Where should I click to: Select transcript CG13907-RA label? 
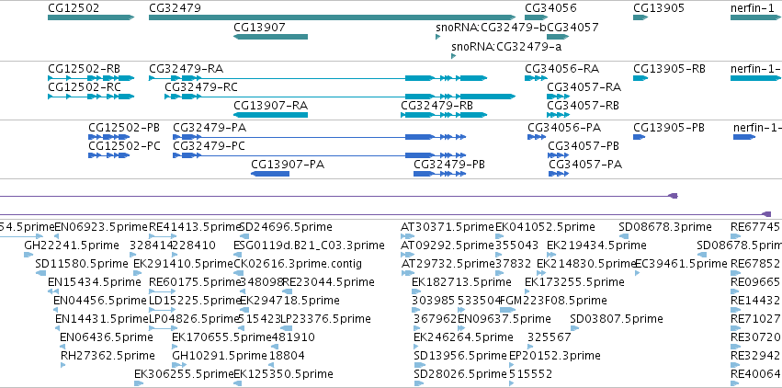tap(270, 105)
